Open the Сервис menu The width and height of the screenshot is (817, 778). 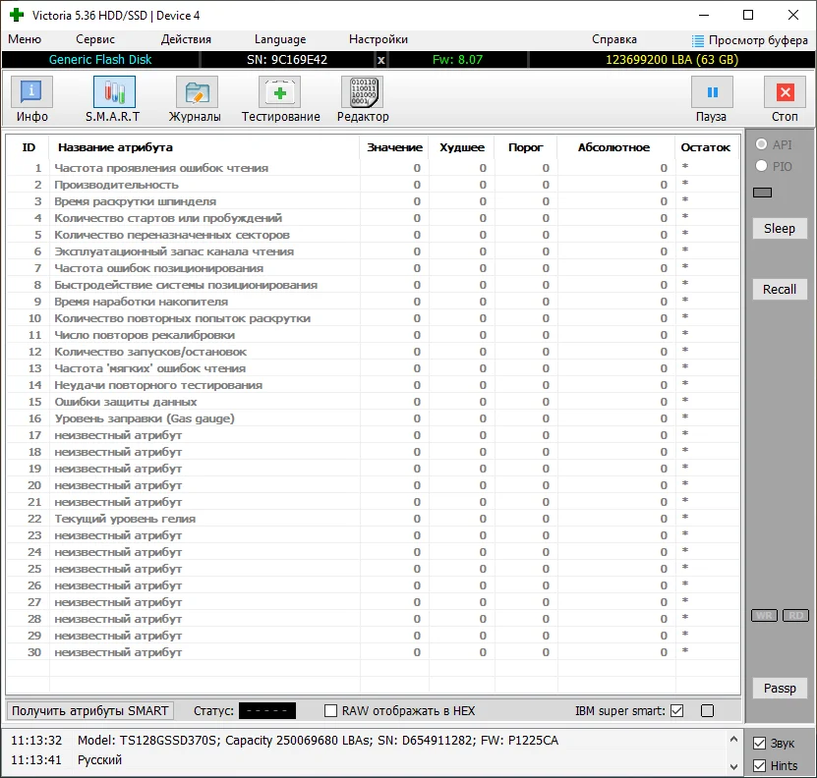(x=94, y=39)
